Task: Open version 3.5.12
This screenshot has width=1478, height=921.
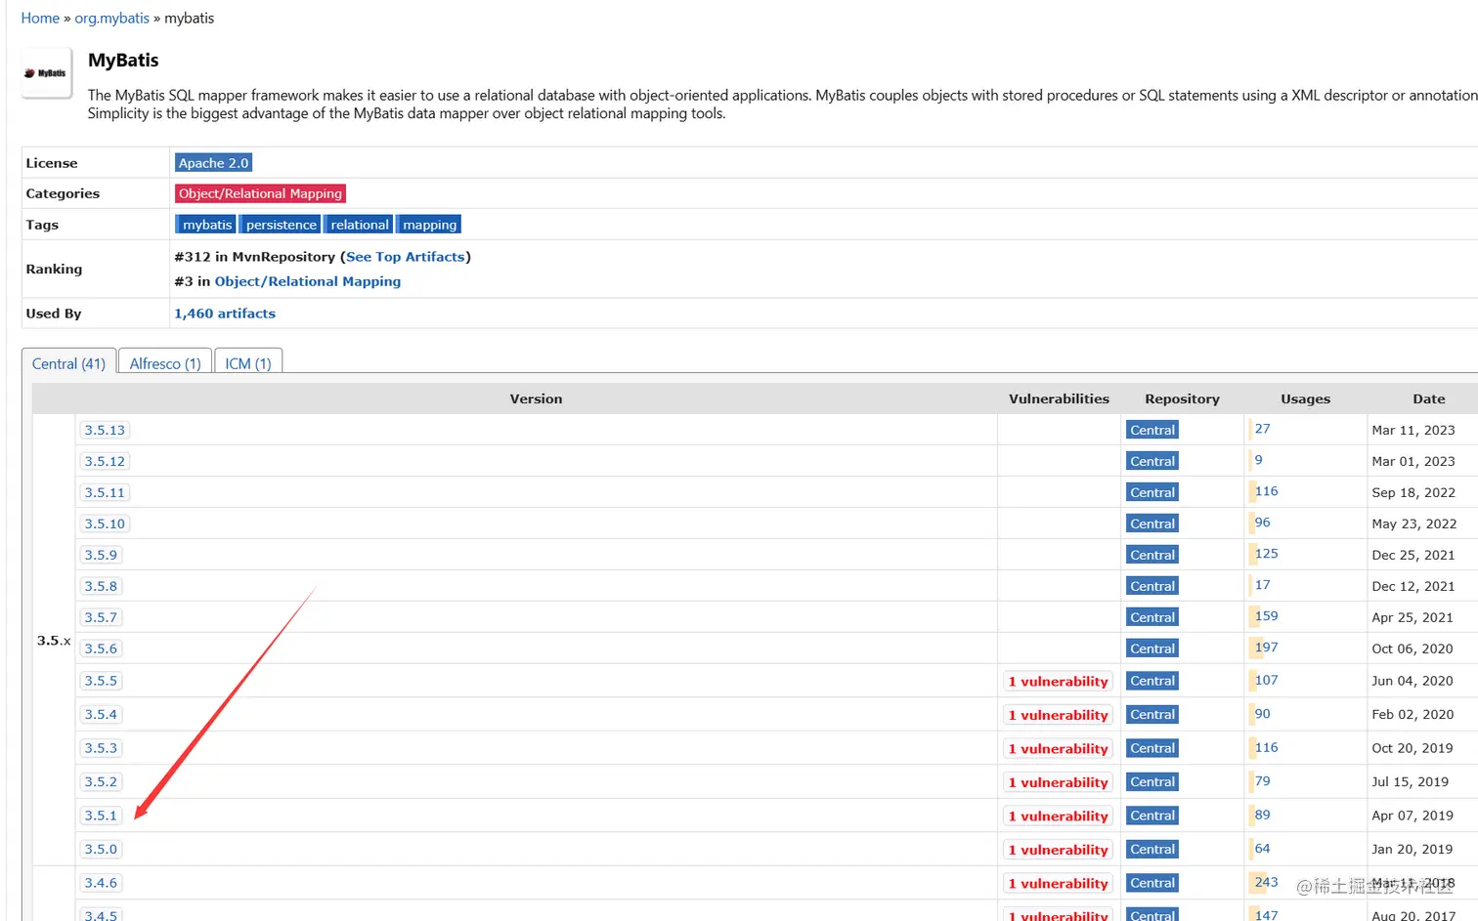Action: (105, 461)
